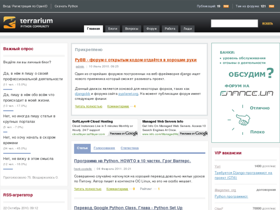280x210 pixels.
Task: Open the frank-costello author link
Action: (83, 169)
